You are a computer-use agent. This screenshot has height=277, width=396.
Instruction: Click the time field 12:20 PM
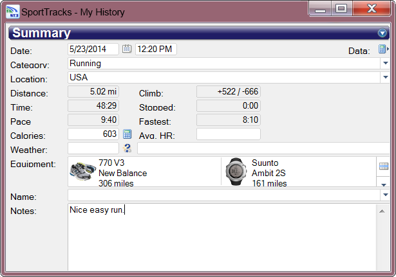tap(156, 49)
